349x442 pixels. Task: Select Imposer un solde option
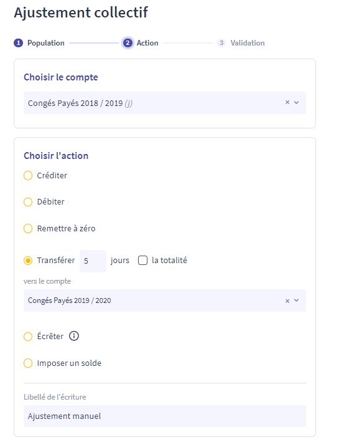[x=28, y=363]
